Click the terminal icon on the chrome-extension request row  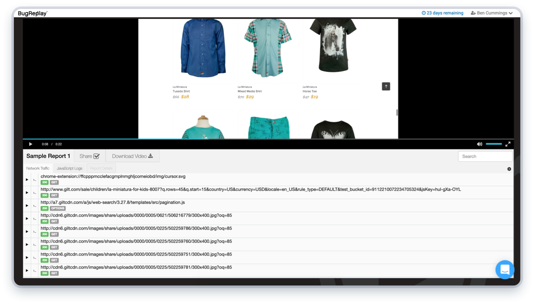tap(35, 179)
